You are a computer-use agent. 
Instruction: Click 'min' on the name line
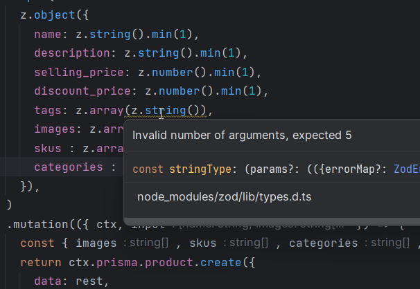coord(161,35)
